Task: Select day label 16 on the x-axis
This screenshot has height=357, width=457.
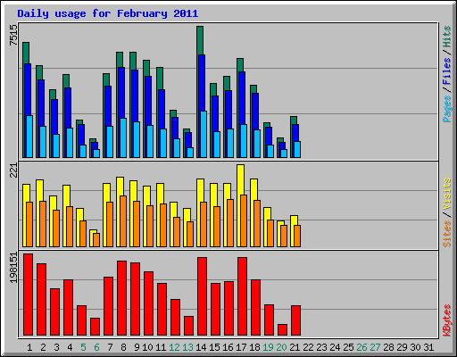Action: [228, 347]
